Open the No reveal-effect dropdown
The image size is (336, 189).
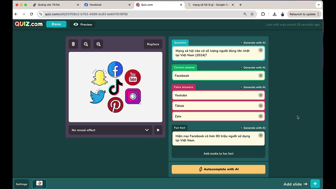111,130
